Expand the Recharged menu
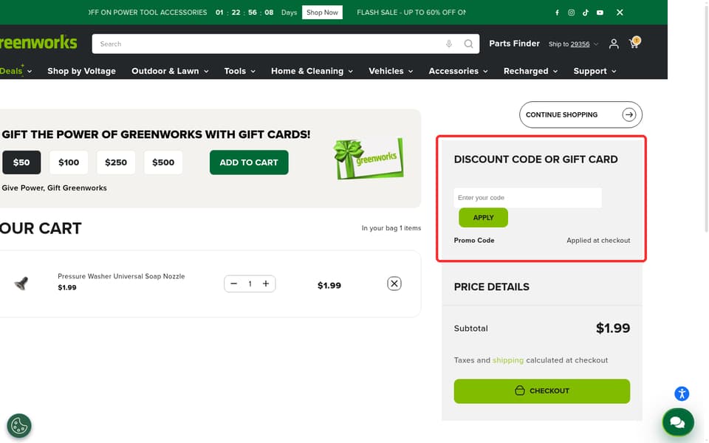 point(530,71)
